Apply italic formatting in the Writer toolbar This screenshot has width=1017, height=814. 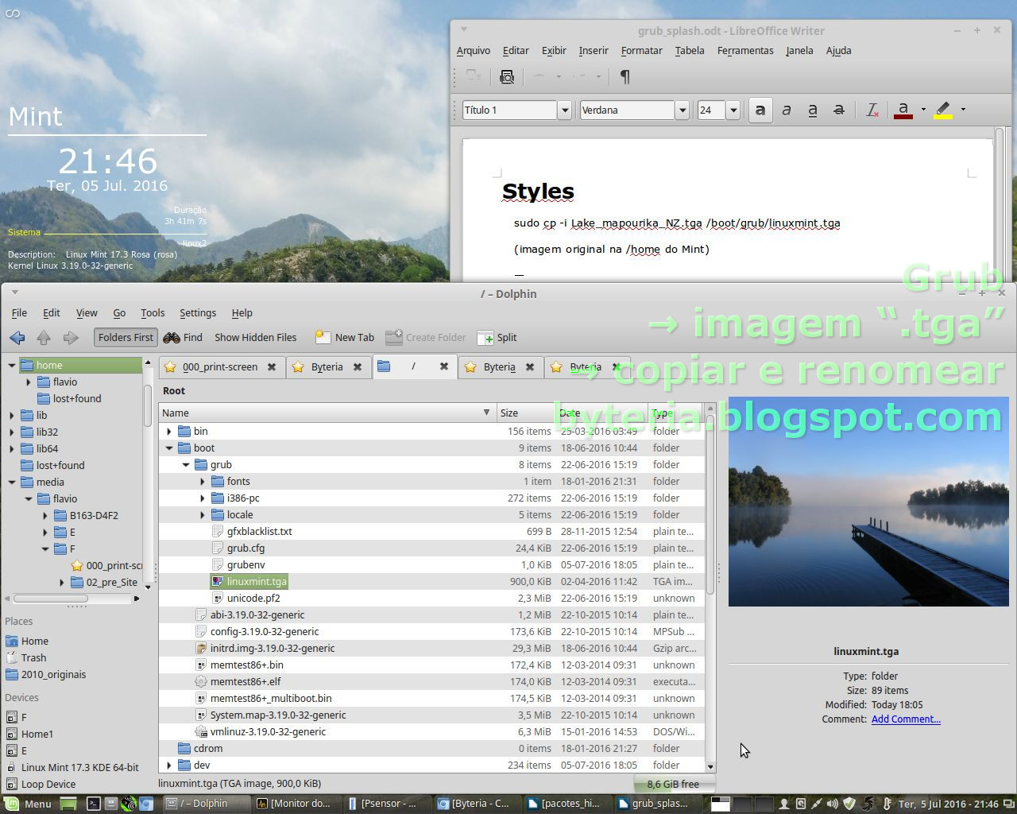[x=787, y=110]
